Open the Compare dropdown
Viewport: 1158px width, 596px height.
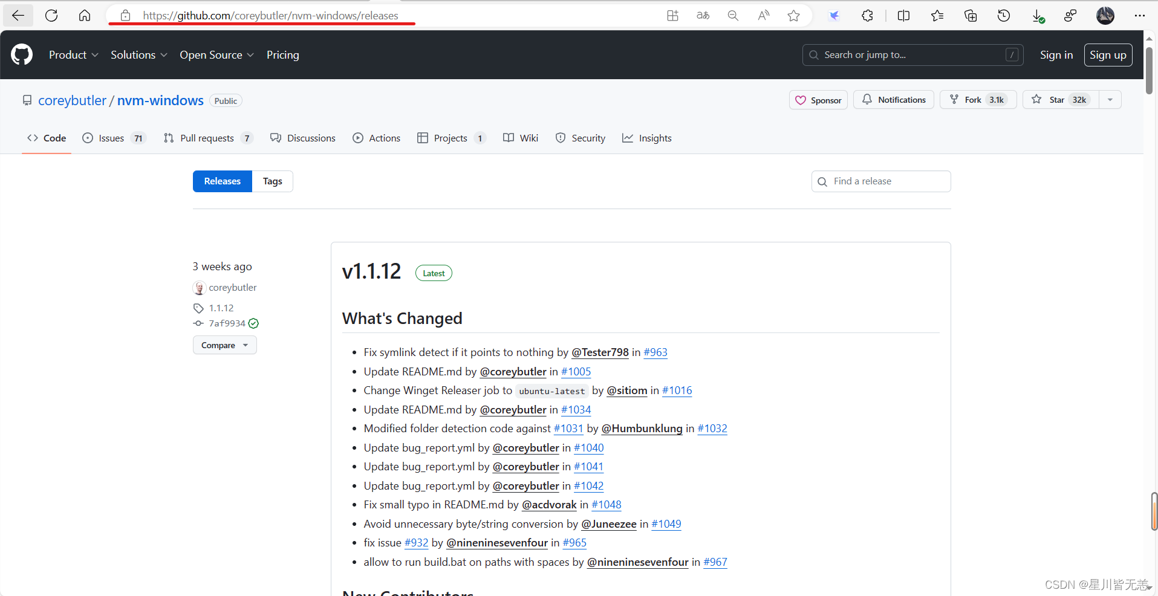pyautogui.click(x=225, y=345)
